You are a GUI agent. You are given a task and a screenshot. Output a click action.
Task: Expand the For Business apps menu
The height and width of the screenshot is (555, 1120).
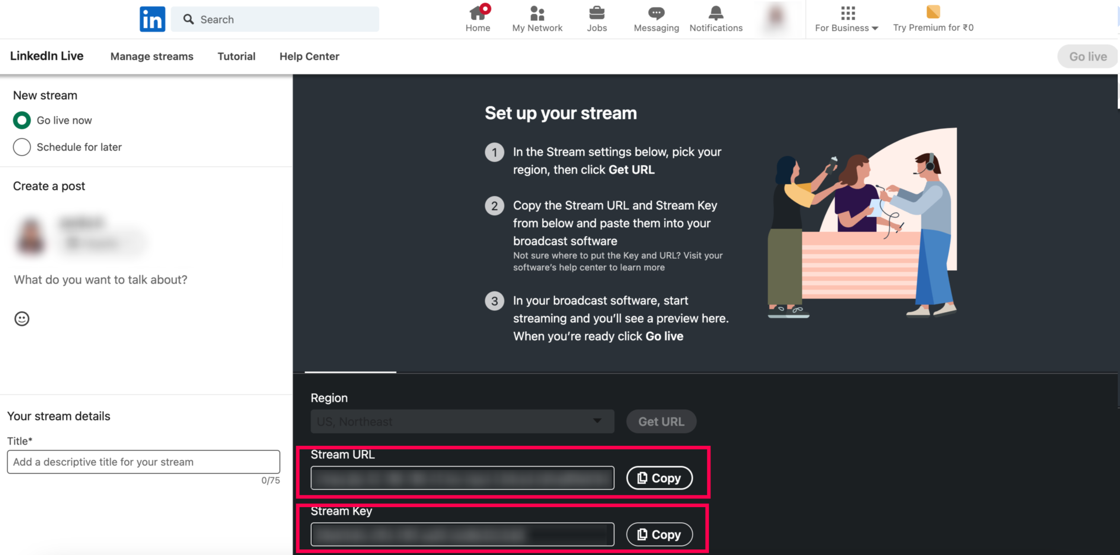pyautogui.click(x=846, y=19)
